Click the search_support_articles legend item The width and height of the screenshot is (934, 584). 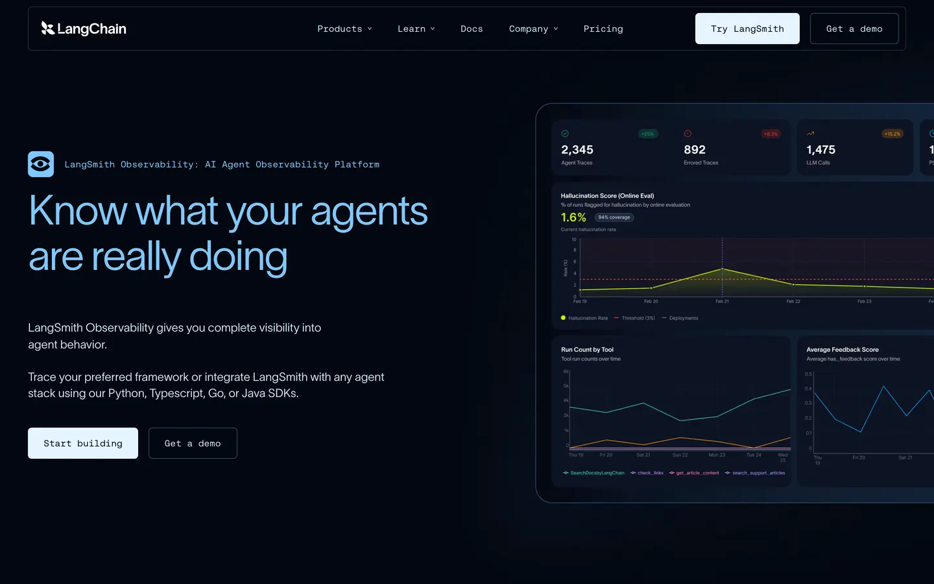[x=755, y=473]
